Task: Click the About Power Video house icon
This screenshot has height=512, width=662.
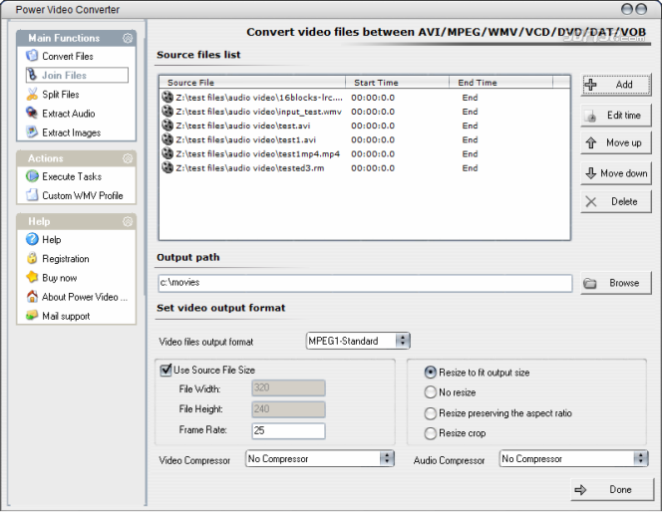Action: [x=32, y=297]
